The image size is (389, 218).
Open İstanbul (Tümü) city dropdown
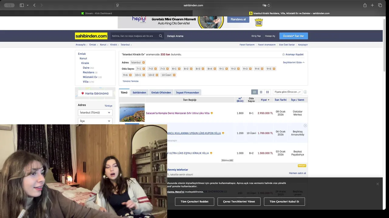[95, 113]
